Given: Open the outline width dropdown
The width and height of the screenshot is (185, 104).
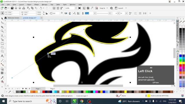Looking at the screenshot, I should coord(95,13).
